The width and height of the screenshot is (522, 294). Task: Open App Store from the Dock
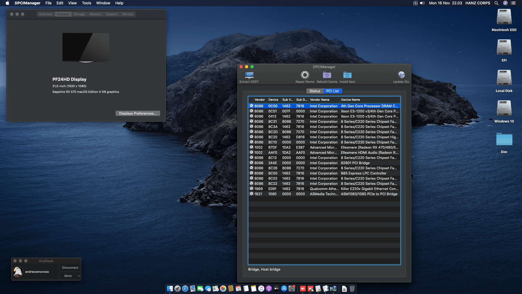[284, 289]
